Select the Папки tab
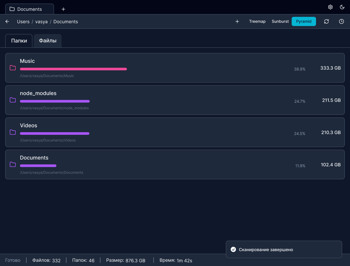The height and width of the screenshot is (266, 350). click(19, 41)
